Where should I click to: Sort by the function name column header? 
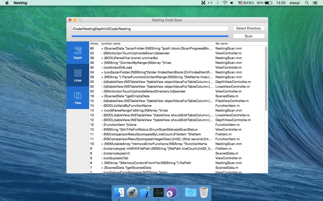click(157, 43)
